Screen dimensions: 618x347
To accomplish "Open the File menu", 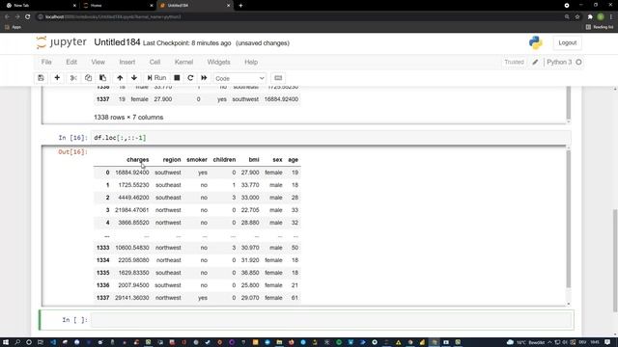I will tap(46, 62).
